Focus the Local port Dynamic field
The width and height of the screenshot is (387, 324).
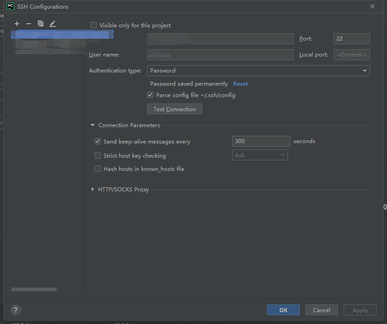point(352,55)
